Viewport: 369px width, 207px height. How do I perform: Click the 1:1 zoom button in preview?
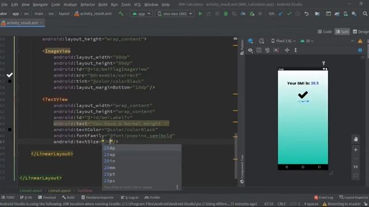[356, 167]
